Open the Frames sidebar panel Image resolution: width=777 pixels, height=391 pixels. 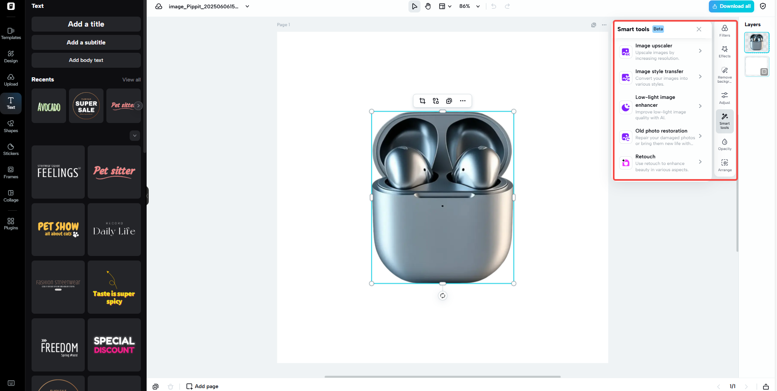(x=11, y=173)
